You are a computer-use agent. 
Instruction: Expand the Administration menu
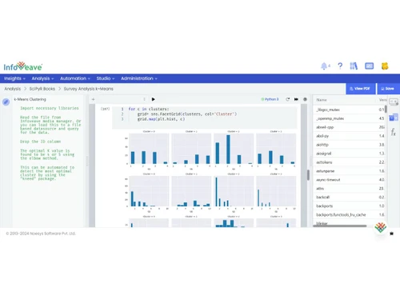[139, 78]
